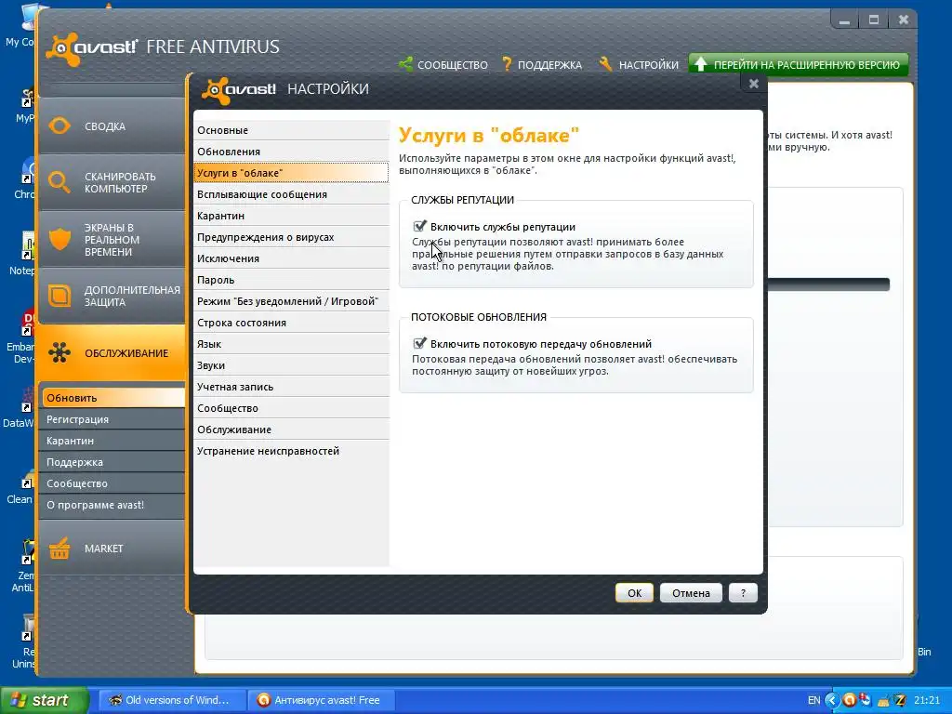Select О программе avast! submenu item
The height and width of the screenshot is (714, 952).
(x=112, y=505)
